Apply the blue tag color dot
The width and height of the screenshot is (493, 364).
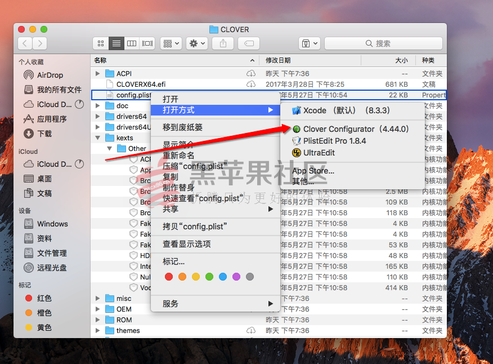(x=223, y=277)
